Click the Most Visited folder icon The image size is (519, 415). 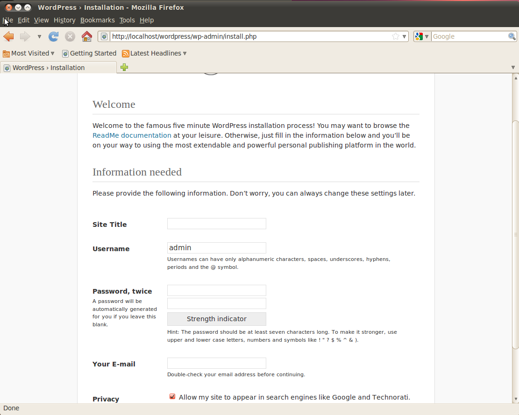coord(6,54)
